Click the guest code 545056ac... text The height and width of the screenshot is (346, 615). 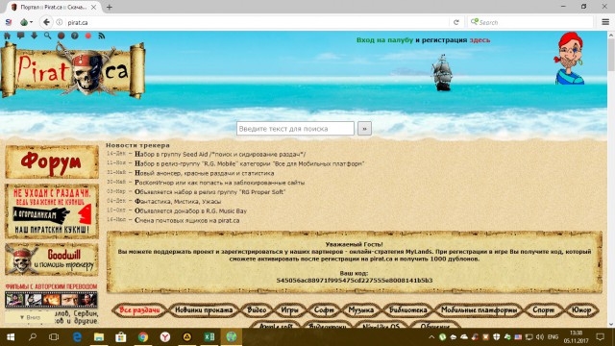pyautogui.click(x=355, y=280)
